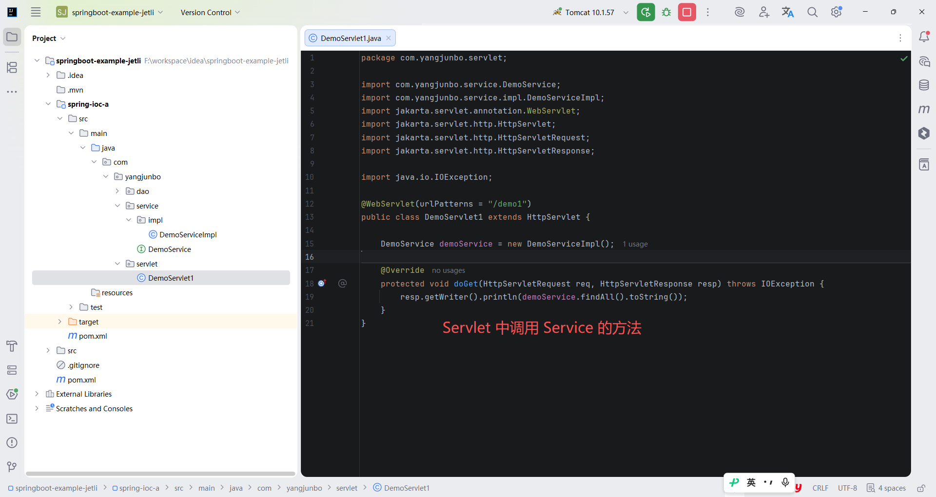
Task: Expand the dao package
Action: pos(117,191)
